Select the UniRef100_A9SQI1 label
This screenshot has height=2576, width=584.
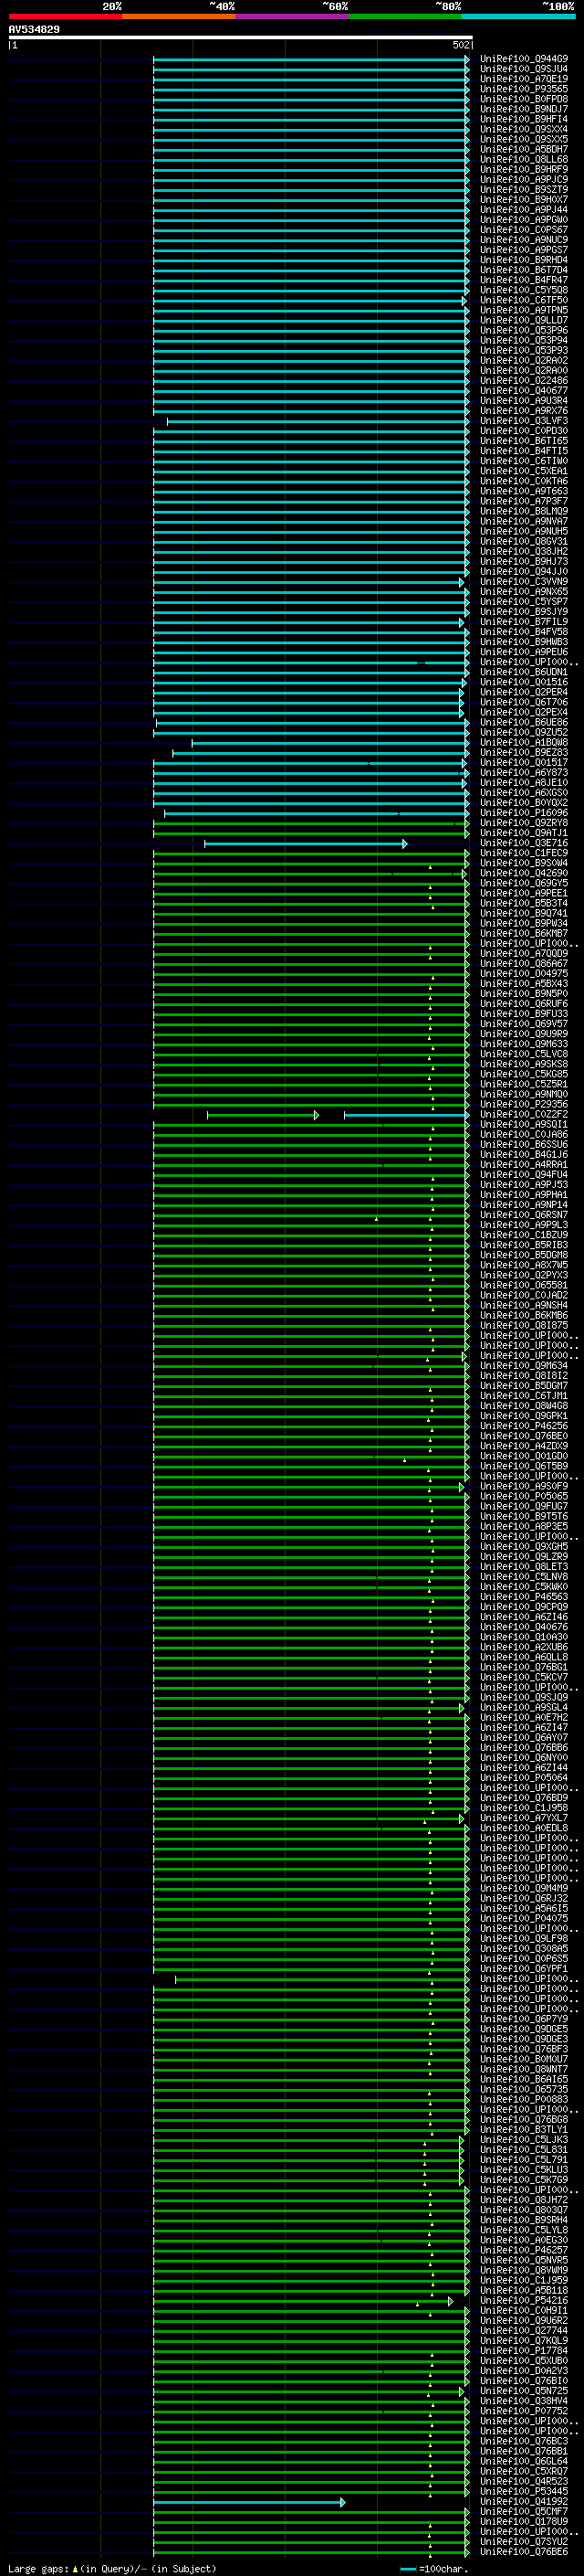tap(524, 1124)
